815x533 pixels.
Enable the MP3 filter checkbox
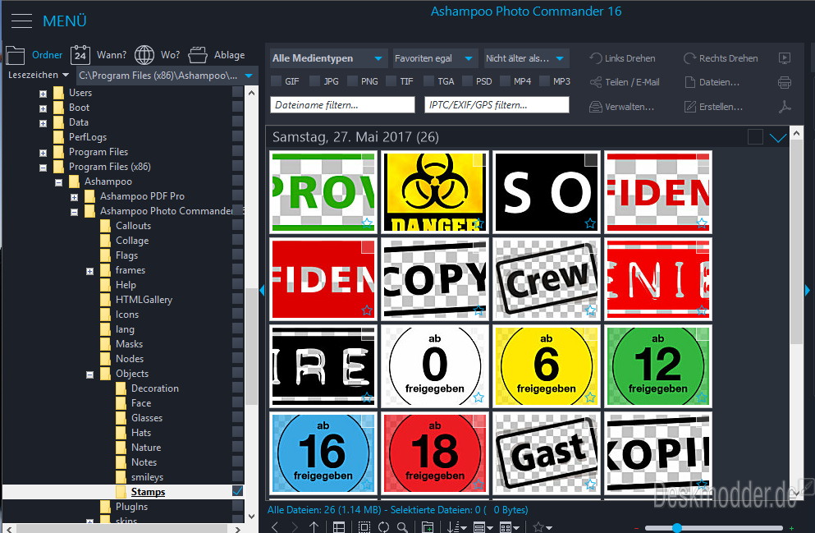click(544, 81)
